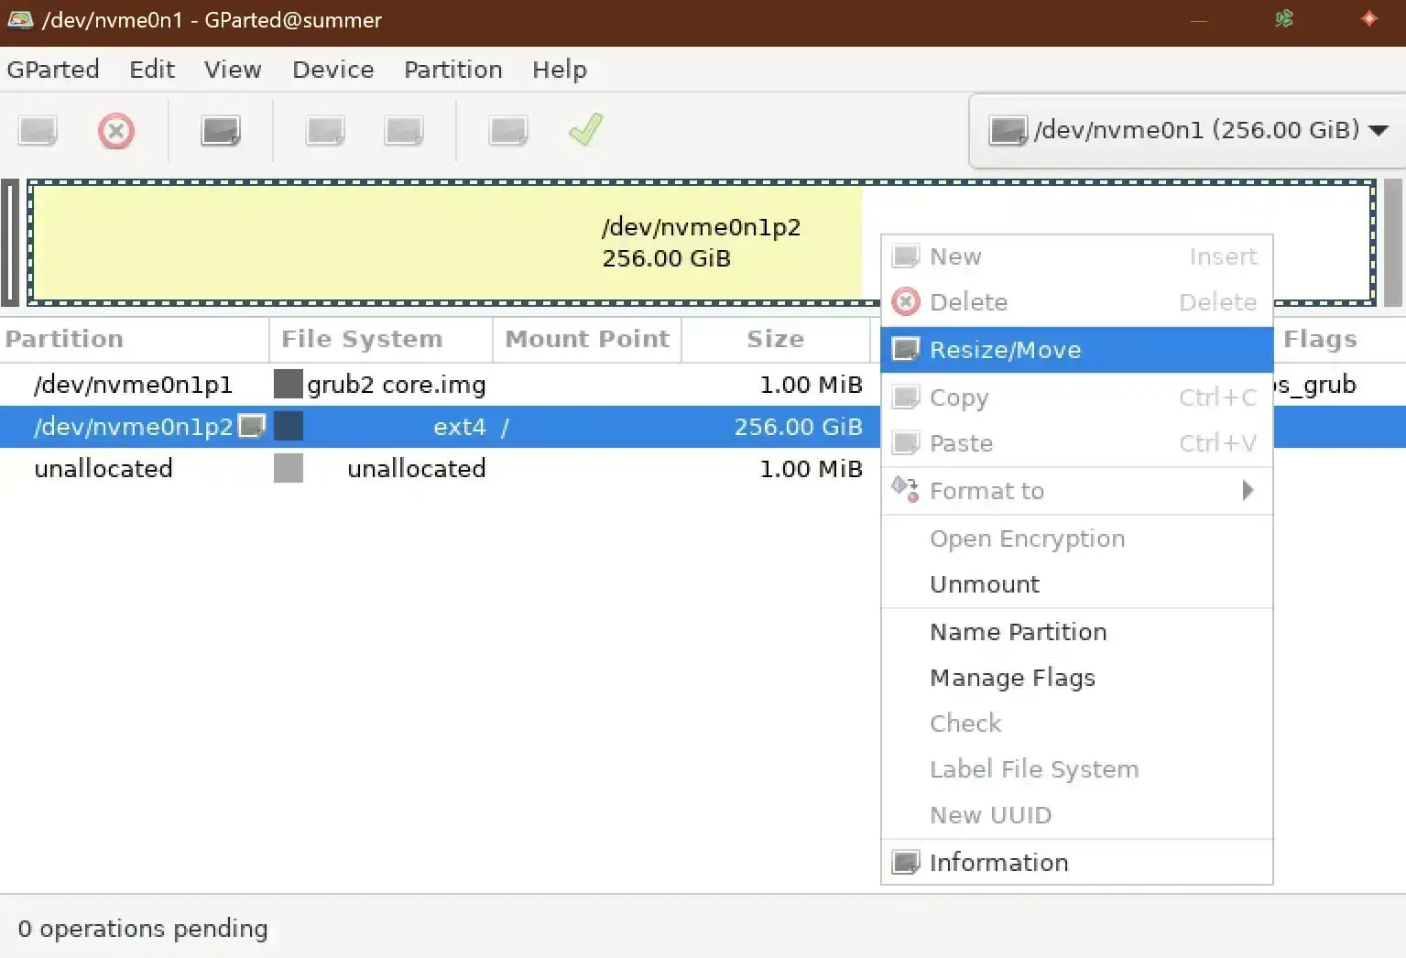Select Open Encryption in the context menu
1406x958 pixels.
1077,539
